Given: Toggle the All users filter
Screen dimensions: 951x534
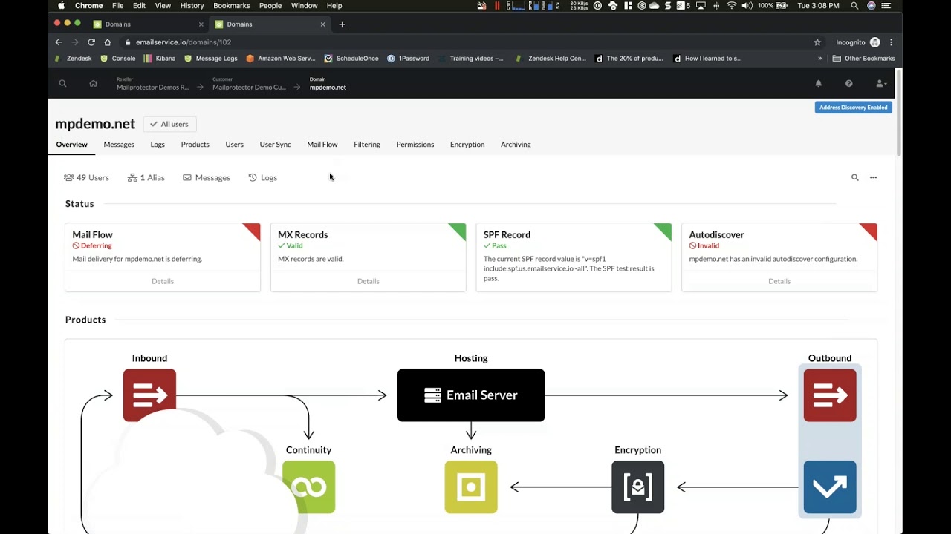Looking at the screenshot, I should [170, 124].
